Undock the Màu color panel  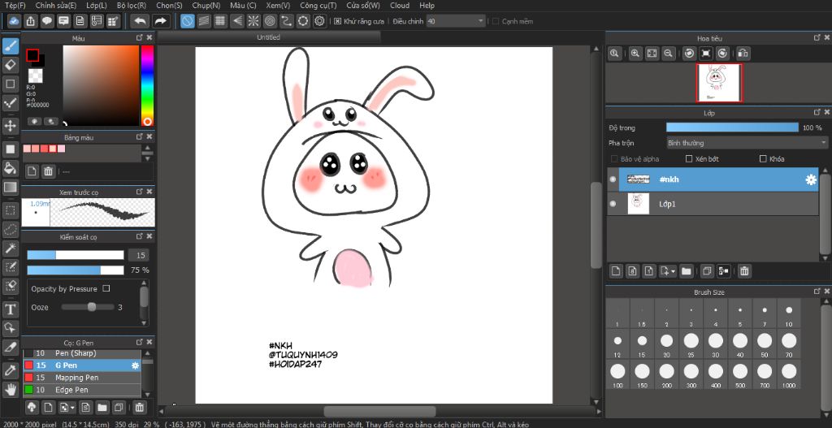pyautogui.click(x=139, y=37)
